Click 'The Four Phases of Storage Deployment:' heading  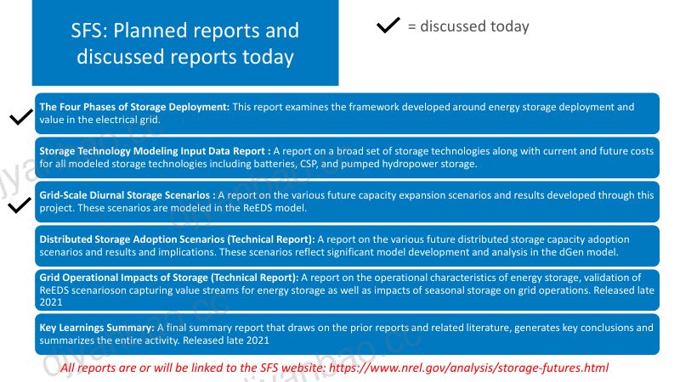[134, 107]
